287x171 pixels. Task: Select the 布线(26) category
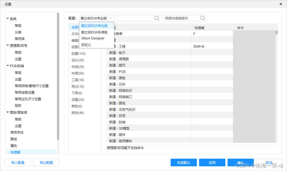click(x=78, y=67)
